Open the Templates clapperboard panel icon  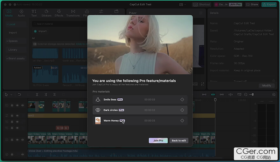point(116,11)
